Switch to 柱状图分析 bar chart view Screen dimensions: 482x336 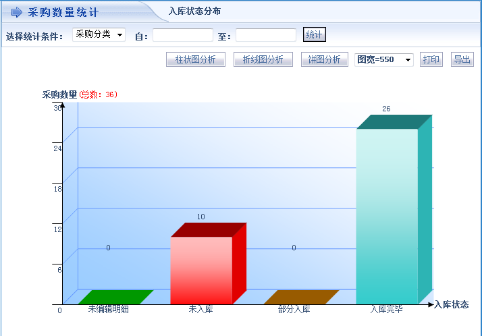tap(195, 59)
